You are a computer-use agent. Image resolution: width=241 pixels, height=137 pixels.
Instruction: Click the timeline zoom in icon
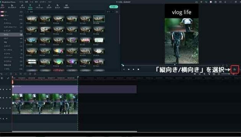pos(234,74)
